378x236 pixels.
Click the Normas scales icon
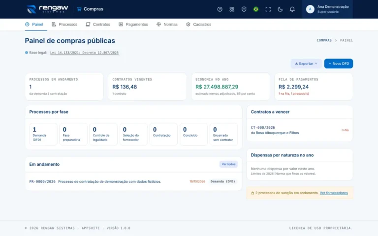point(158,24)
